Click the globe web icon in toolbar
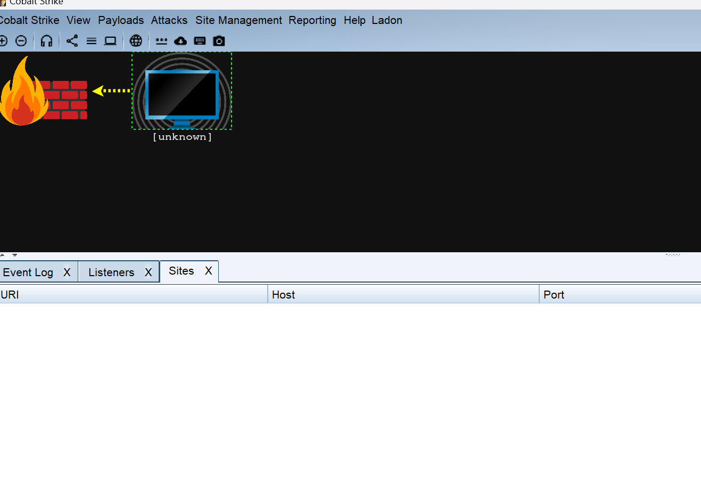 click(136, 41)
